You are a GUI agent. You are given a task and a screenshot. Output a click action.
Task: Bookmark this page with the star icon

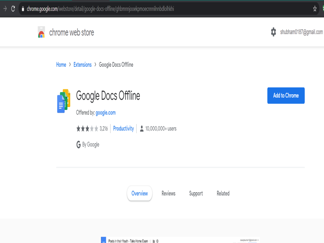pos(315,9)
